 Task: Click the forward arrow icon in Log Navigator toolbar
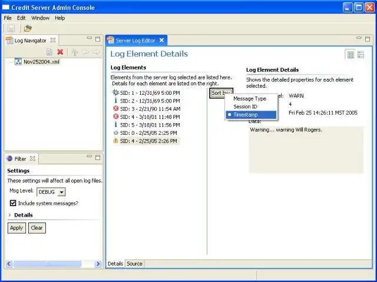click(x=97, y=52)
